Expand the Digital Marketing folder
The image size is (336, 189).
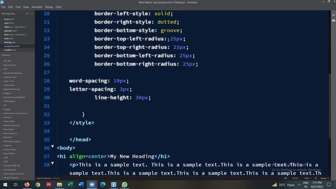coord(12,89)
